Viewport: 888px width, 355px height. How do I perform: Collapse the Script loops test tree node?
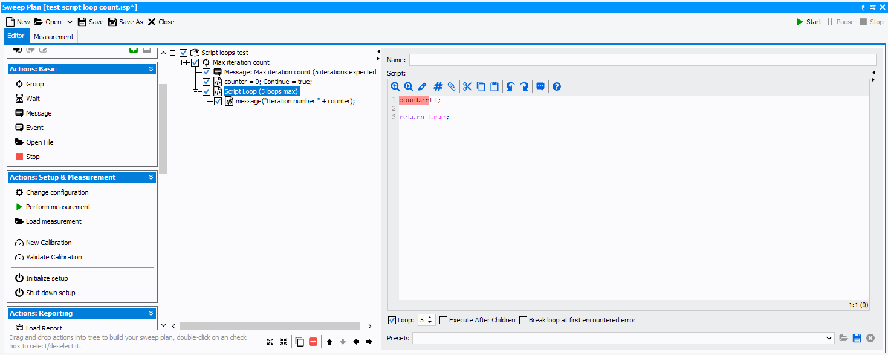coord(173,53)
